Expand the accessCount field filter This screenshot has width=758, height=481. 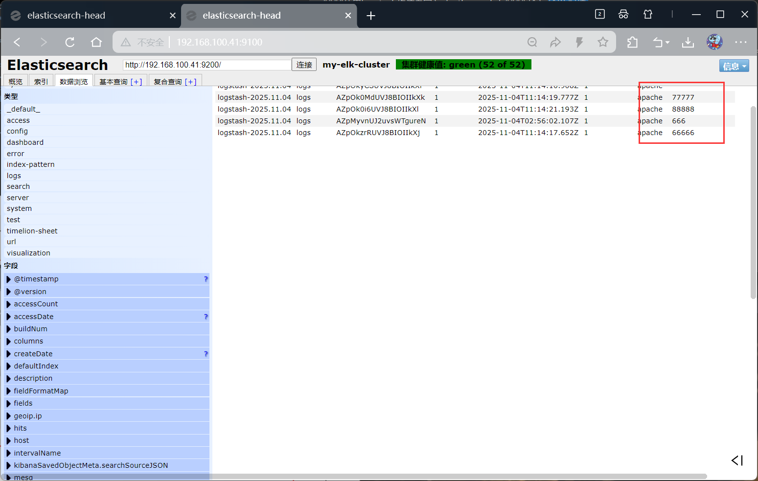pos(107,304)
